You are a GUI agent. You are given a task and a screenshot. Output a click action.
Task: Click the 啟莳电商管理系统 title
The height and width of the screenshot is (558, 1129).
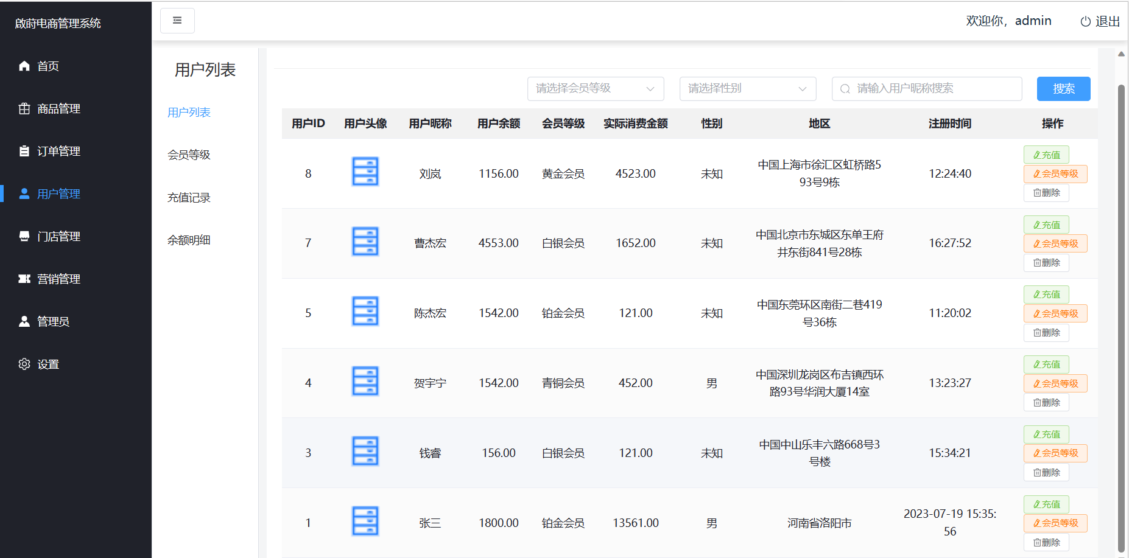(58, 24)
